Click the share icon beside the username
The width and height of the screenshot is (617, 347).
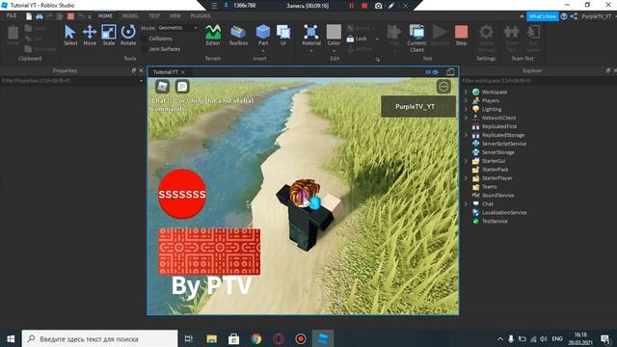[x=575, y=16]
